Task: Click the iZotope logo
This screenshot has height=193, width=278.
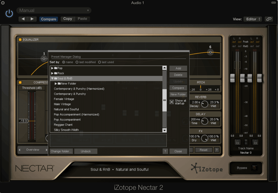Action: point(207,168)
